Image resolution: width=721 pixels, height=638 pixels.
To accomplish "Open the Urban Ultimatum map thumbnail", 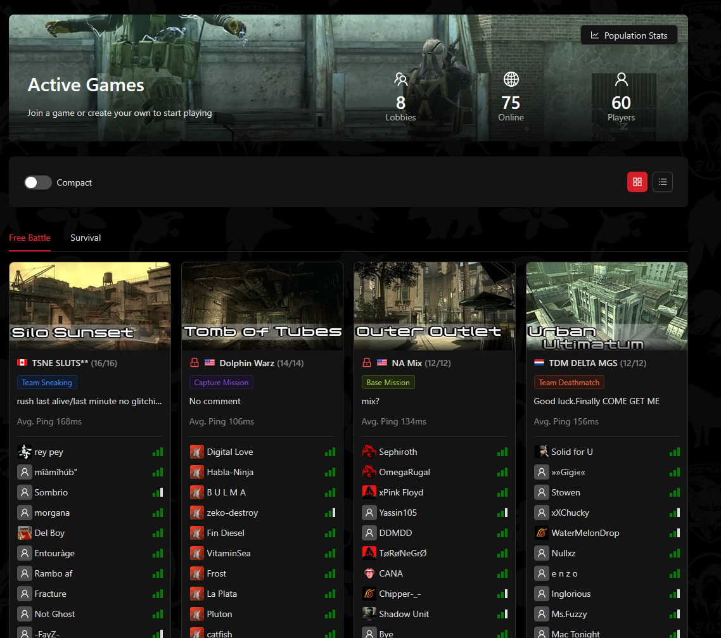I will pyautogui.click(x=606, y=306).
